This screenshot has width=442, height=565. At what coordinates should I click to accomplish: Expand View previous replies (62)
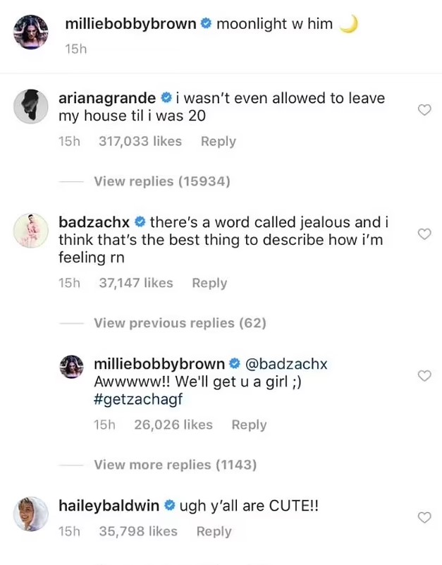[x=180, y=323]
